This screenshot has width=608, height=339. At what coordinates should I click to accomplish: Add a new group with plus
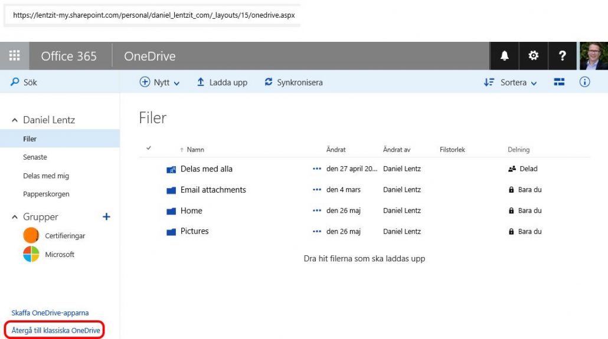pyautogui.click(x=106, y=216)
